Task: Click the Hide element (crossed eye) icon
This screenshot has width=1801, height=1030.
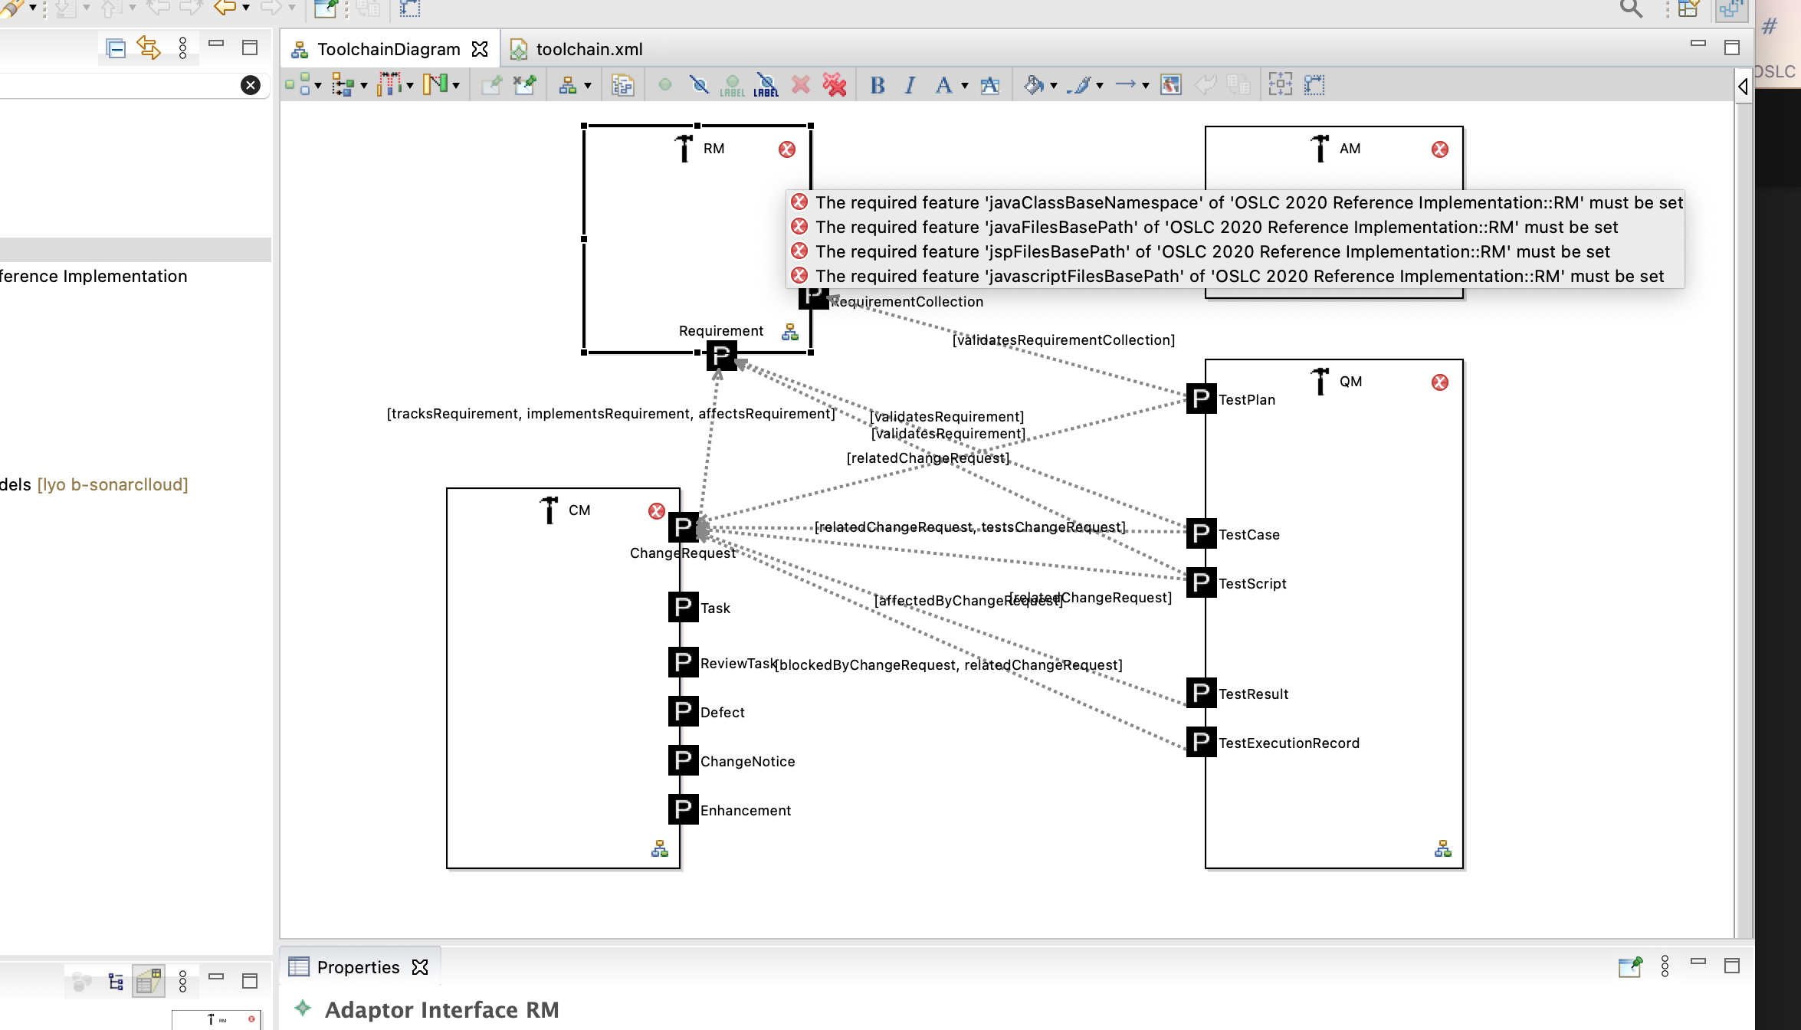Action: [699, 84]
